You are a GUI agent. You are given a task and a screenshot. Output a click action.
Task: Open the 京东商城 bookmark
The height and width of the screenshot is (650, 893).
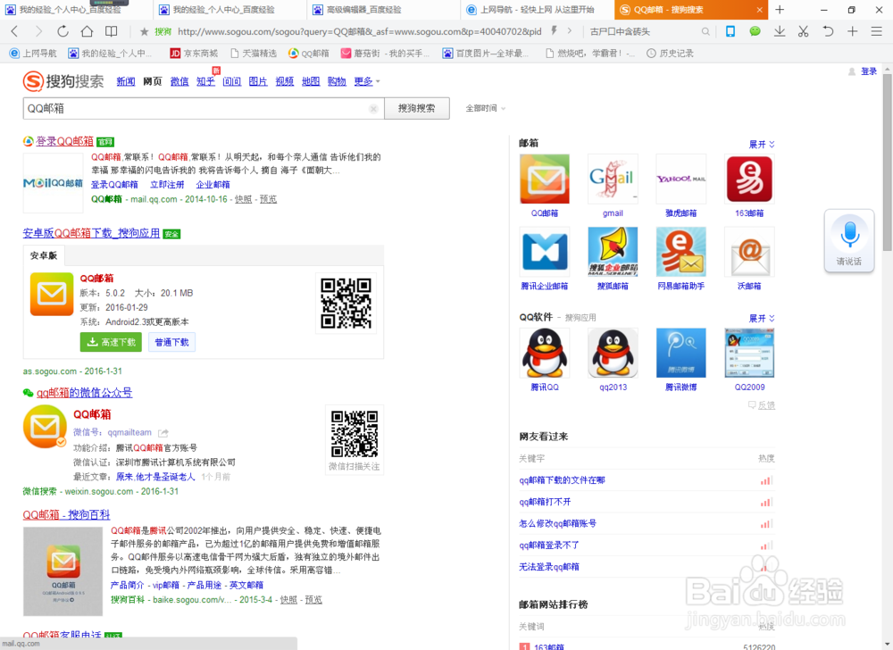pyautogui.click(x=194, y=54)
